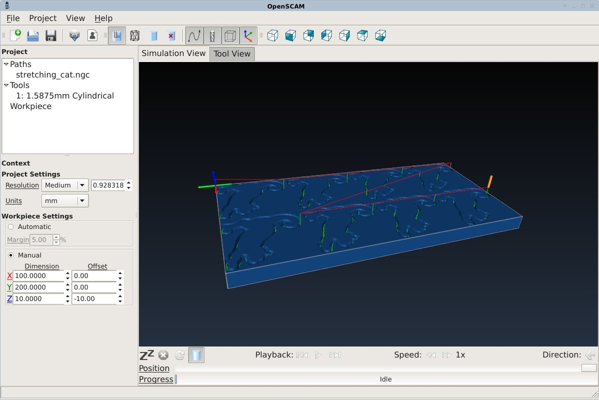
Task: Select the Manual workpiece radio button
Action: 11,255
